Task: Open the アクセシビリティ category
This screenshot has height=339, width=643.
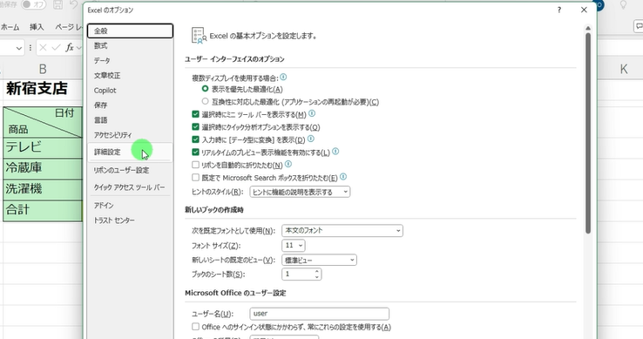Action: pos(130,135)
